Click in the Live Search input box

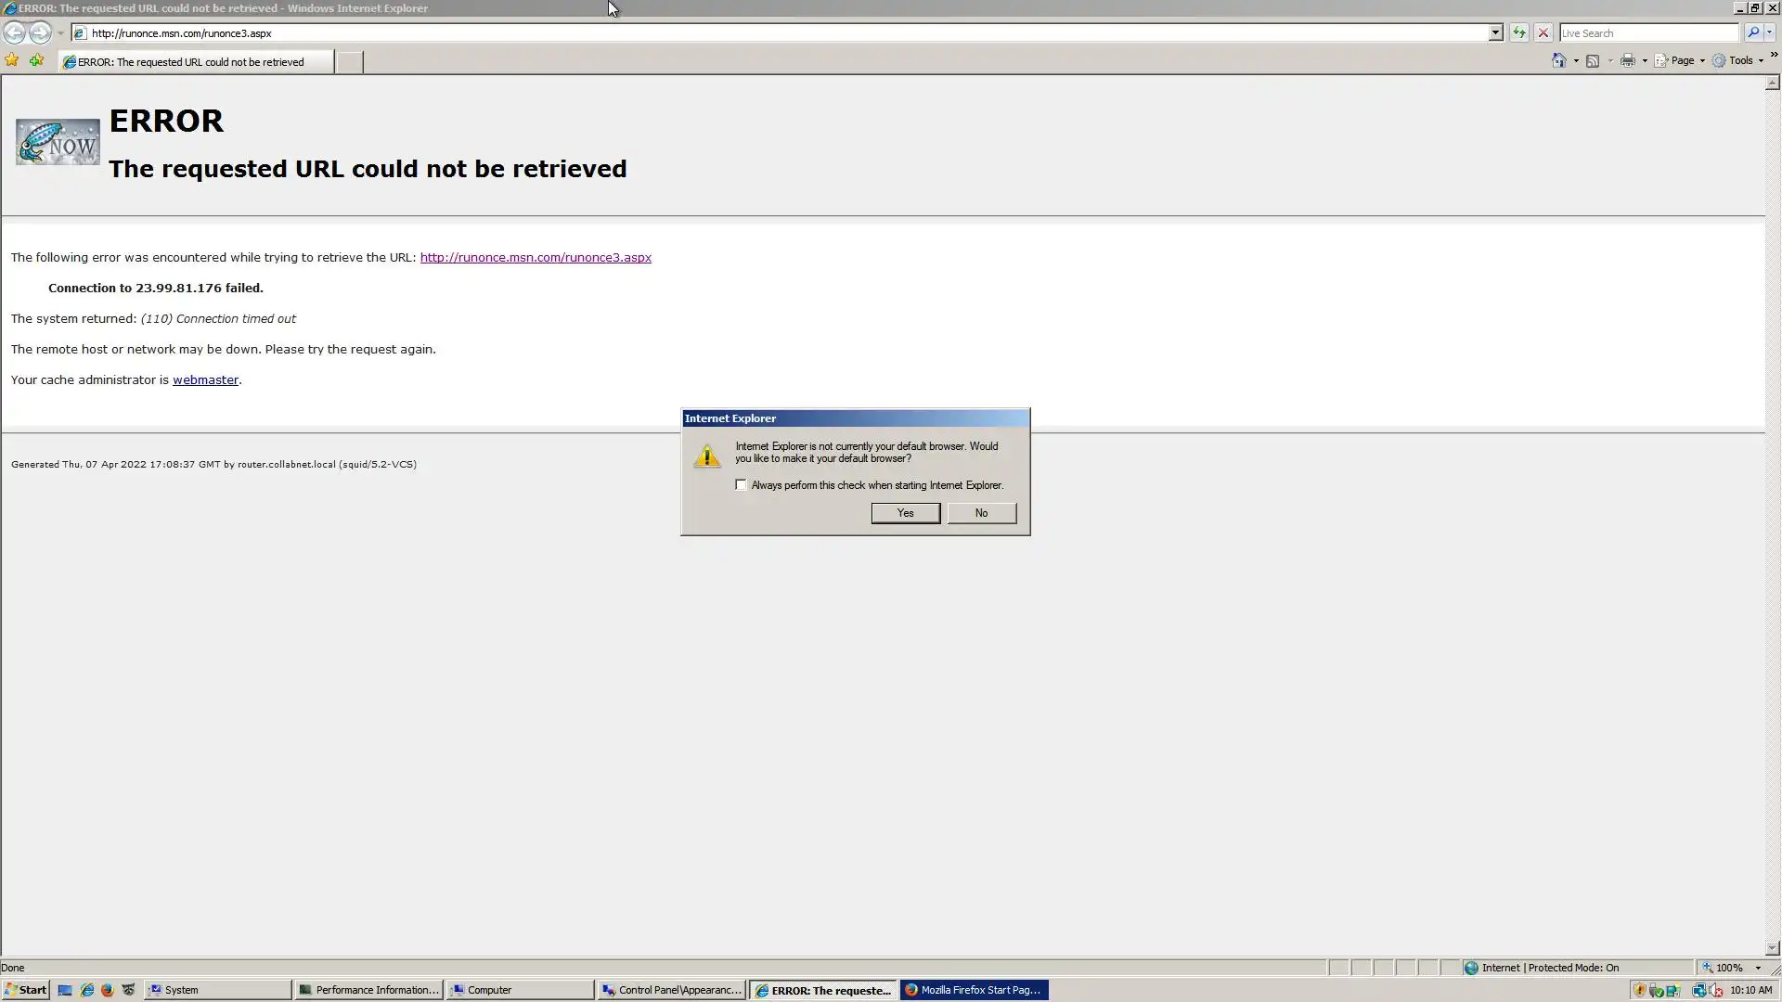pos(1647,32)
